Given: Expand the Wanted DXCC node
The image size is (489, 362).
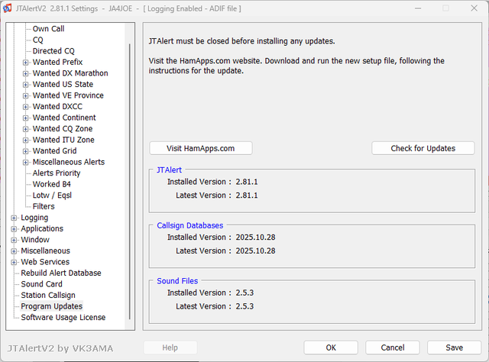Looking at the screenshot, I should point(25,107).
